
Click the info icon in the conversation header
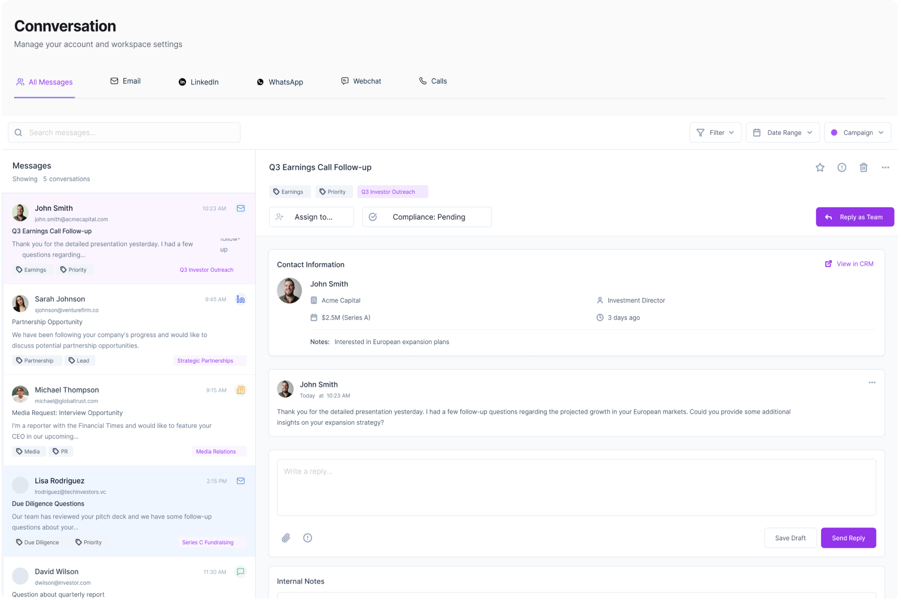tap(842, 167)
